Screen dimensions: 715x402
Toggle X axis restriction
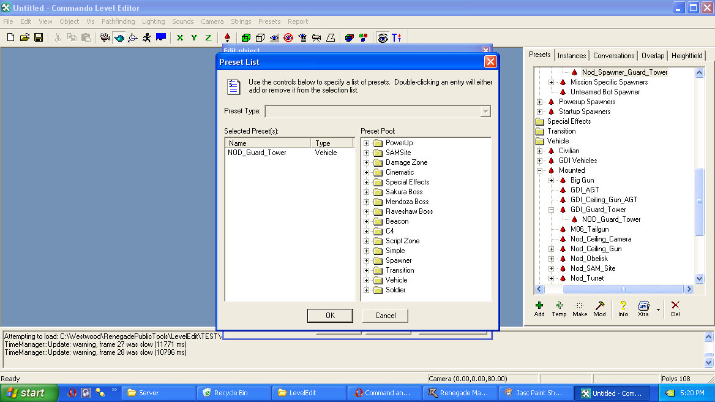(x=180, y=37)
